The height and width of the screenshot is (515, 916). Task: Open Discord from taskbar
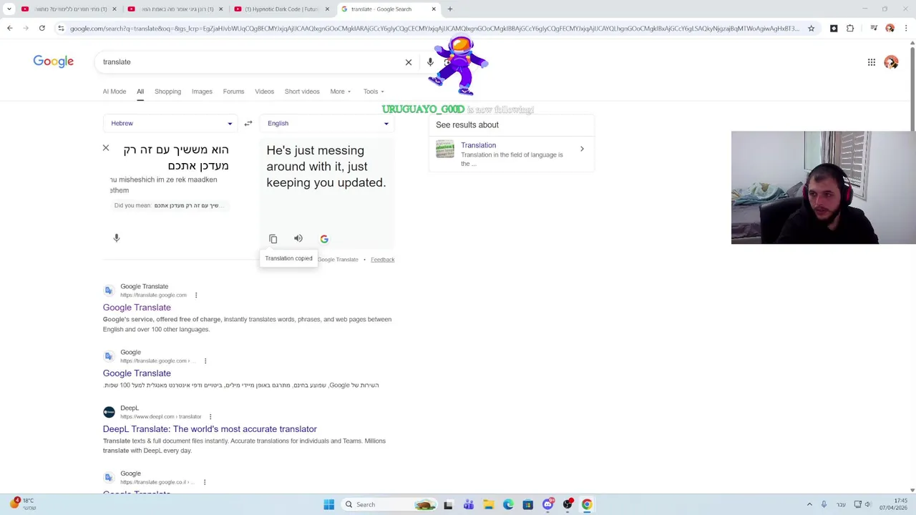[547, 504]
